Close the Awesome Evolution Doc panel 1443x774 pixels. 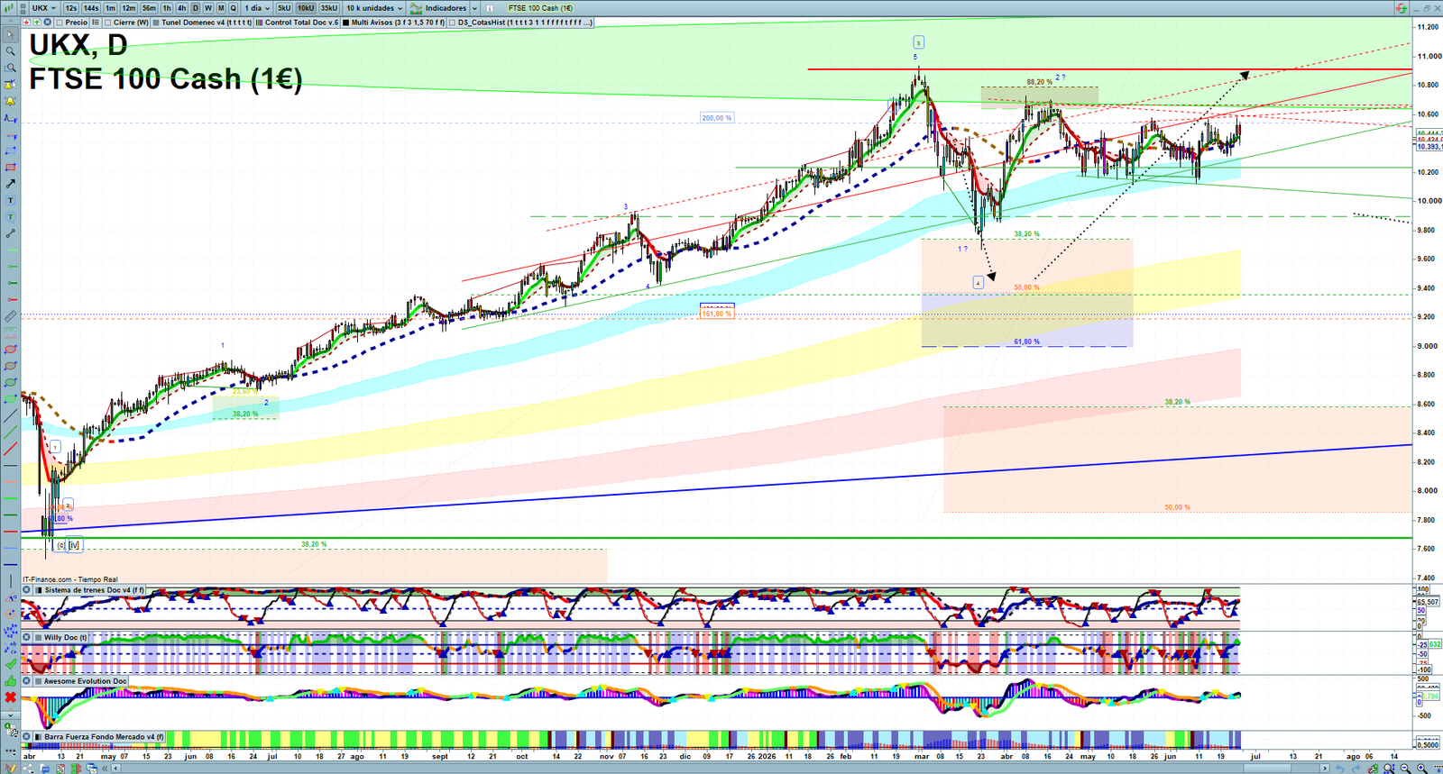click(26, 681)
